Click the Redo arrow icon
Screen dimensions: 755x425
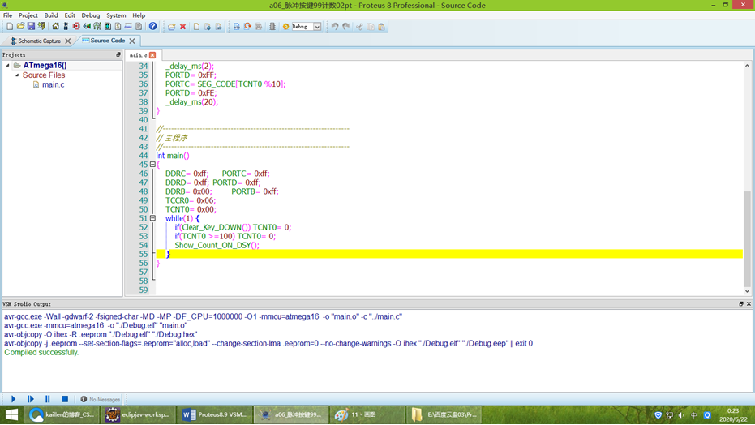pos(346,27)
